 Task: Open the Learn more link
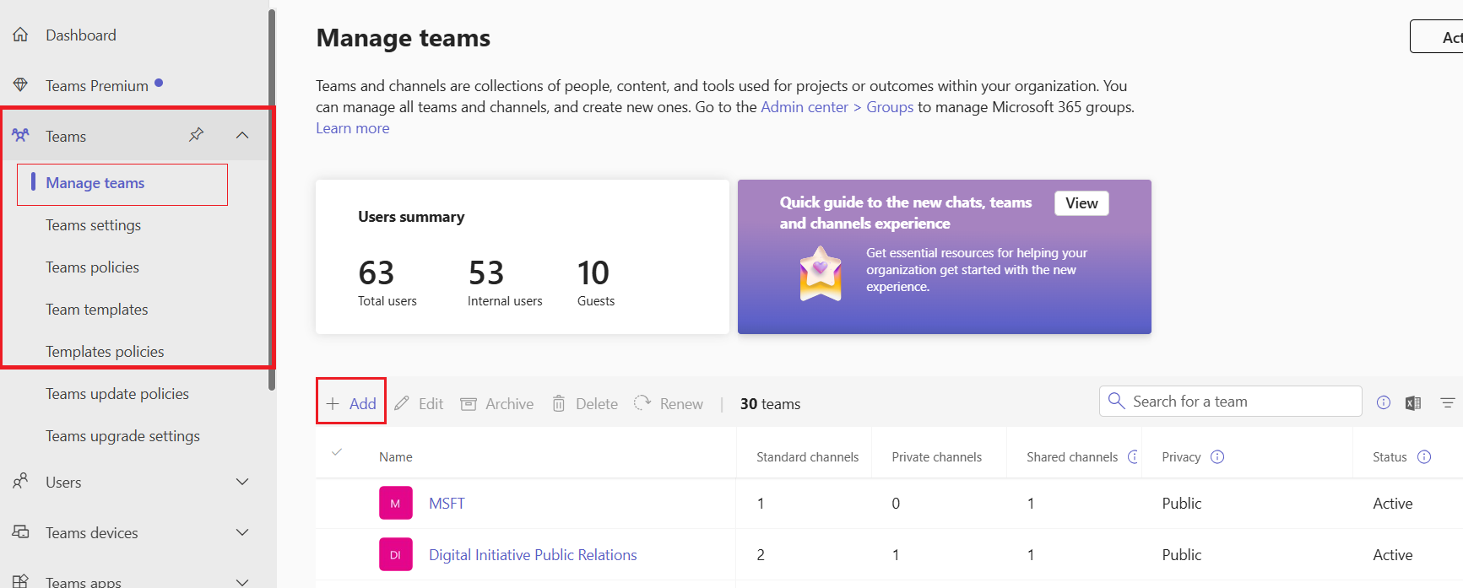point(352,128)
